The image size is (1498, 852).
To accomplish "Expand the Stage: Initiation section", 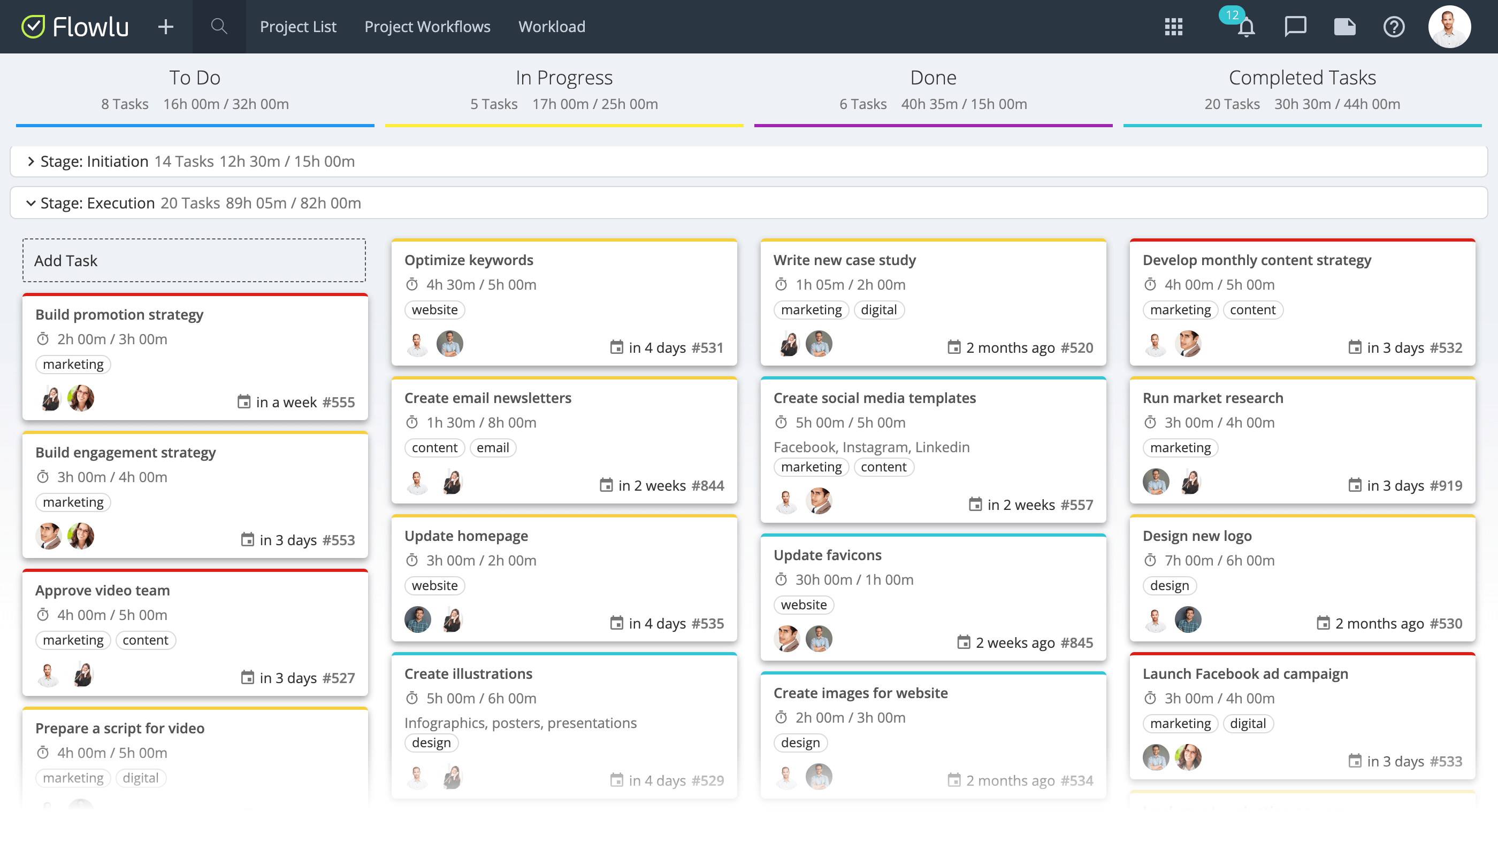I will [x=32, y=161].
